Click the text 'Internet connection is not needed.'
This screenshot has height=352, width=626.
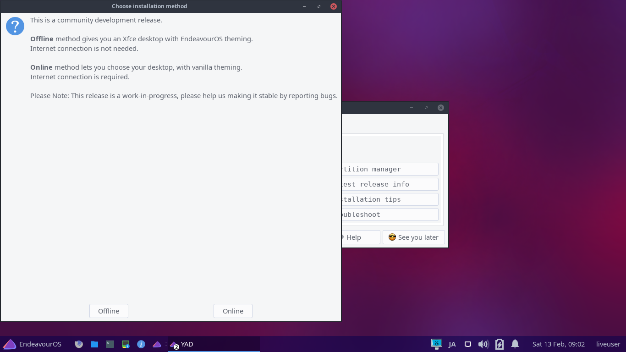84,49
